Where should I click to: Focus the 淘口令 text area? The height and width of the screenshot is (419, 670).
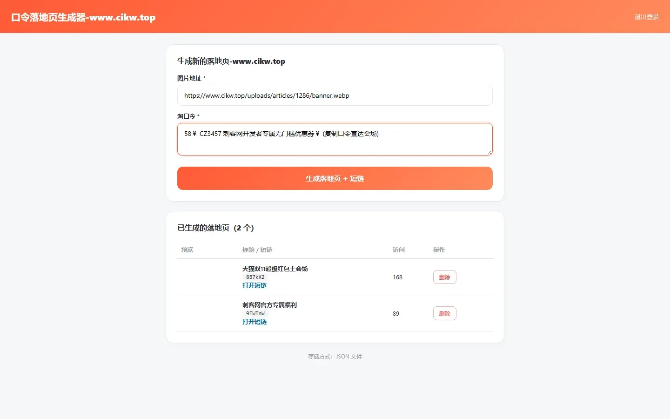coord(335,139)
